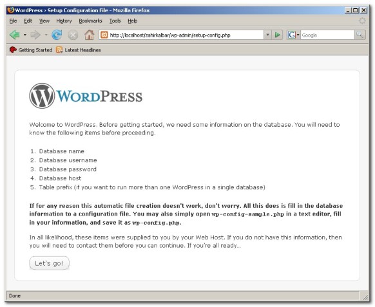This screenshot has width=375, height=307.
Task: Reload the page with the blue Reload icon
Action: coord(57,35)
